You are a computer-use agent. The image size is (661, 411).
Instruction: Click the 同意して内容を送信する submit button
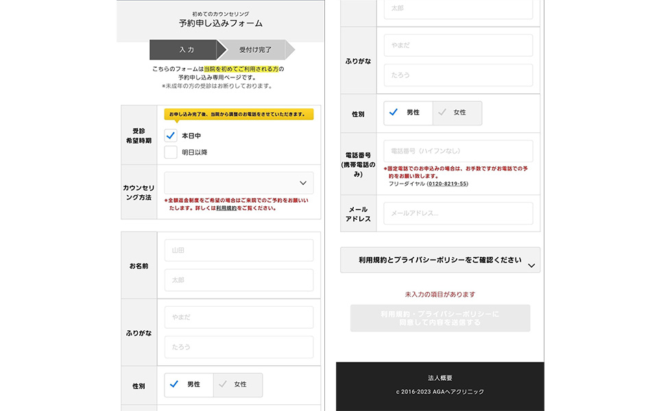(440, 318)
